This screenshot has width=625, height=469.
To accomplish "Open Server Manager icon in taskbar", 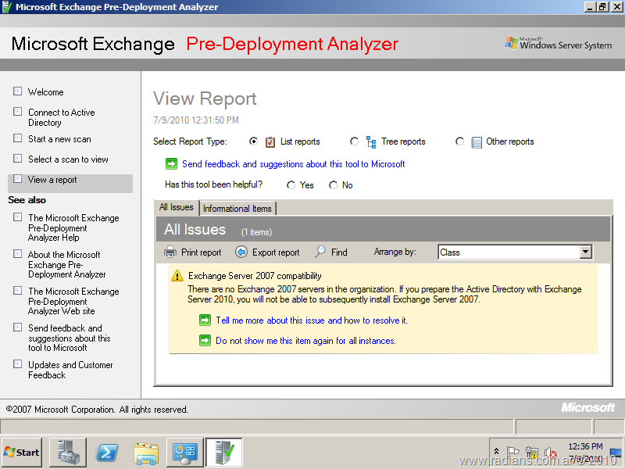I will point(68,453).
